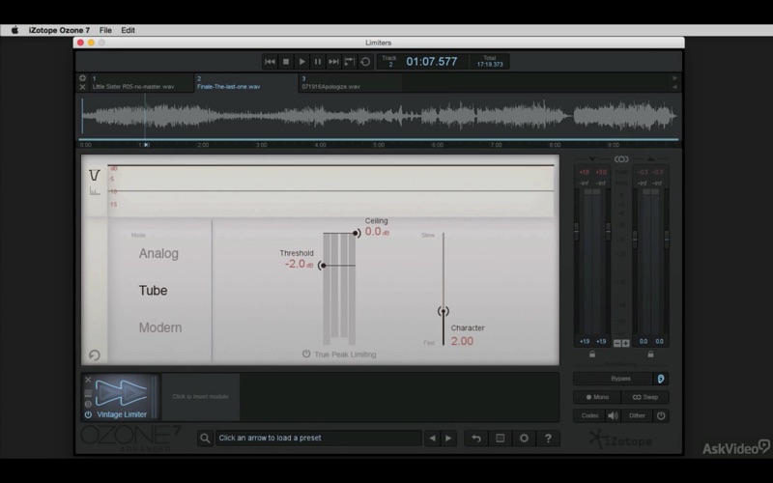Select Modern limiter mode
Screen dimensions: 773x483
[x=160, y=327]
